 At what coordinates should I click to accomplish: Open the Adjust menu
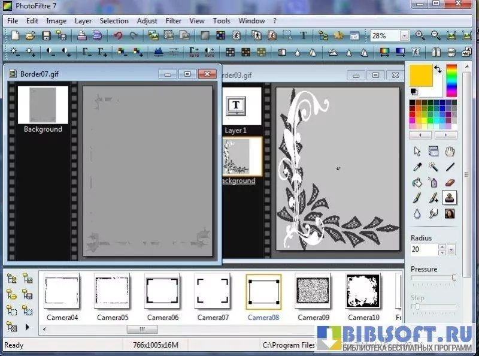147,20
